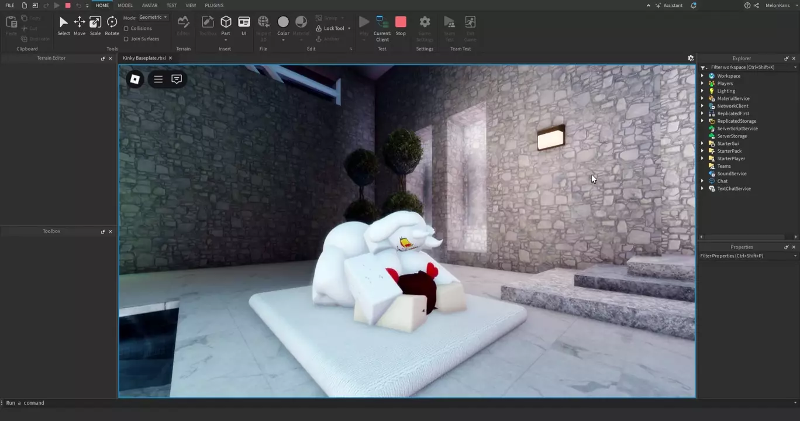
Task: Click the notification bell icon
Action: point(694,5)
